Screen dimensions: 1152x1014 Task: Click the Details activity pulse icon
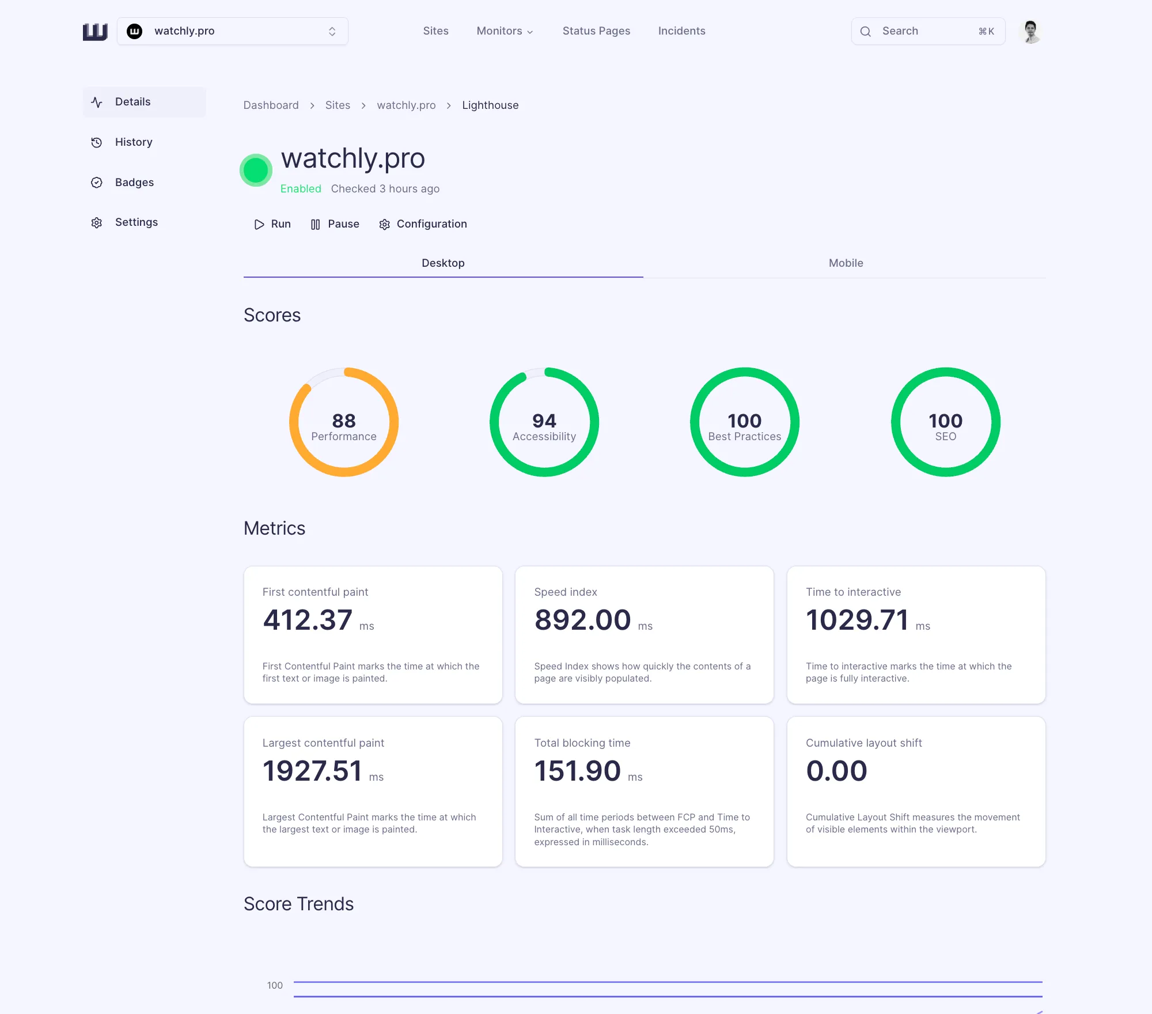click(97, 102)
